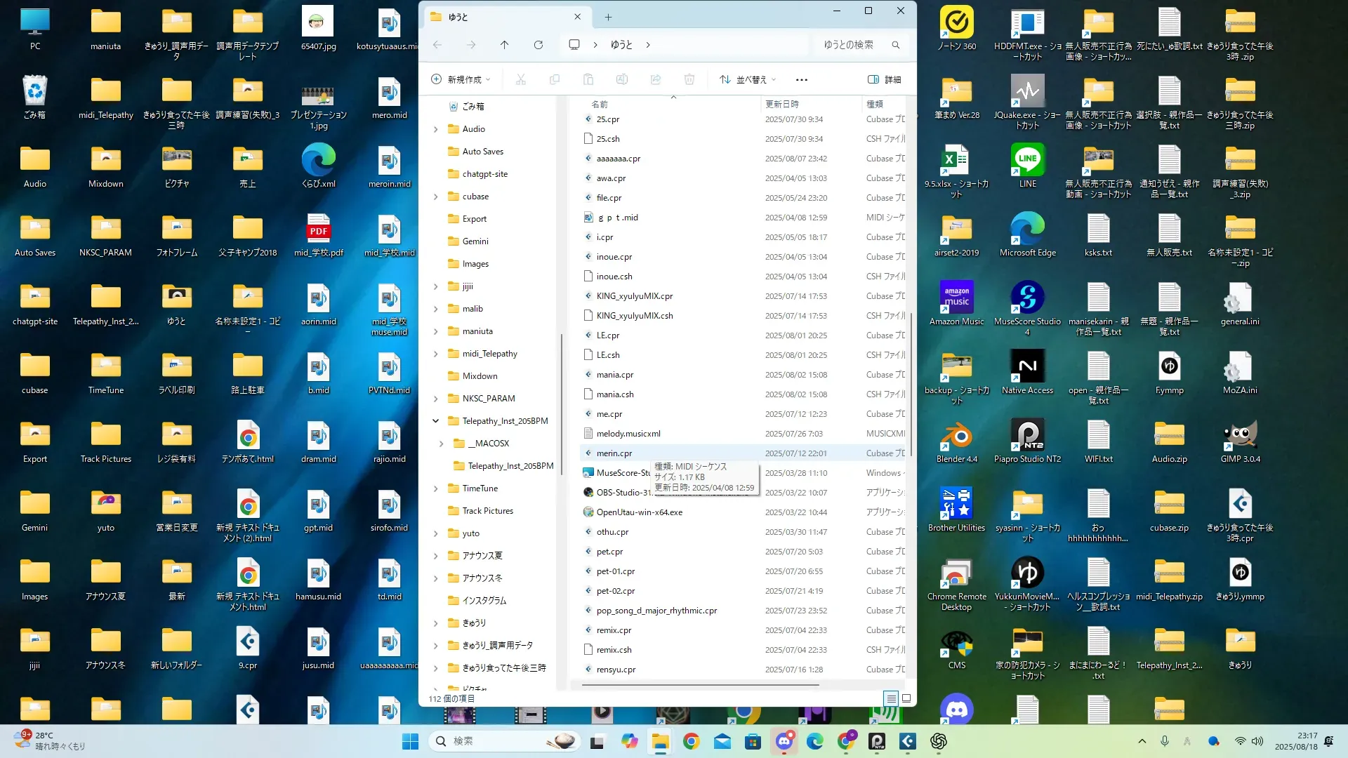Image resolution: width=1348 pixels, height=758 pixels.
Task: Sort by the 更新日時 column header
Action: [x=781, y=104]
